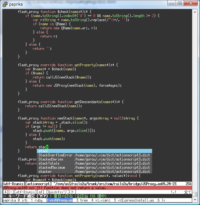Click the vertical scrollbar thumb
Image resolution: width=200 pixels, height=205 pixels.
tap(195, 194)
